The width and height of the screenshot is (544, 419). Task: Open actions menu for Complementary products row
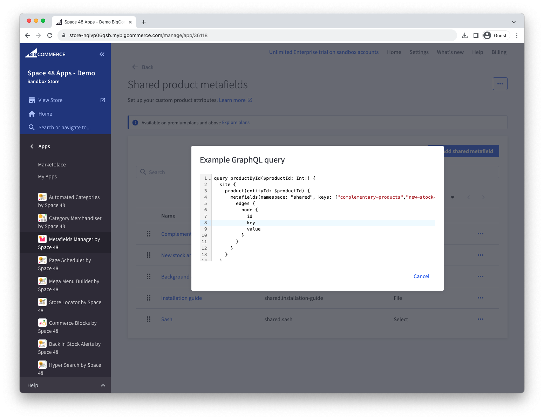click(x=481, y=234)
